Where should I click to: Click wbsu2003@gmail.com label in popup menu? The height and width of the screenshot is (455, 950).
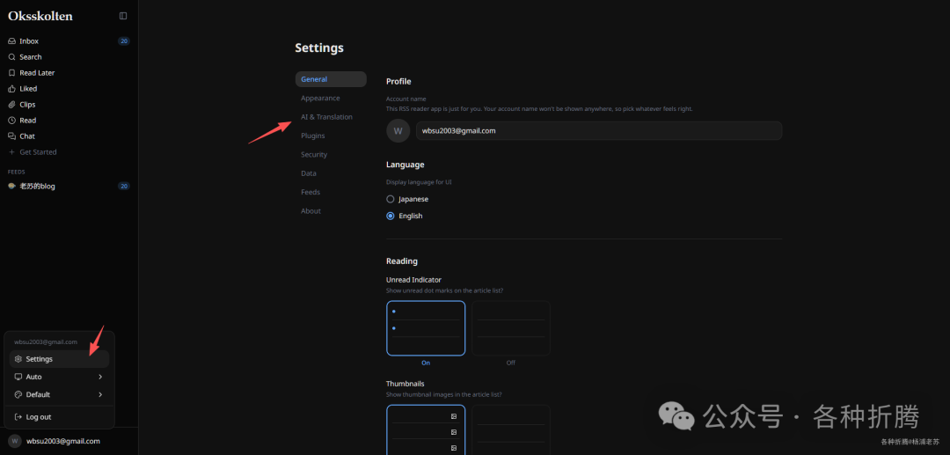tap(46, 341)
